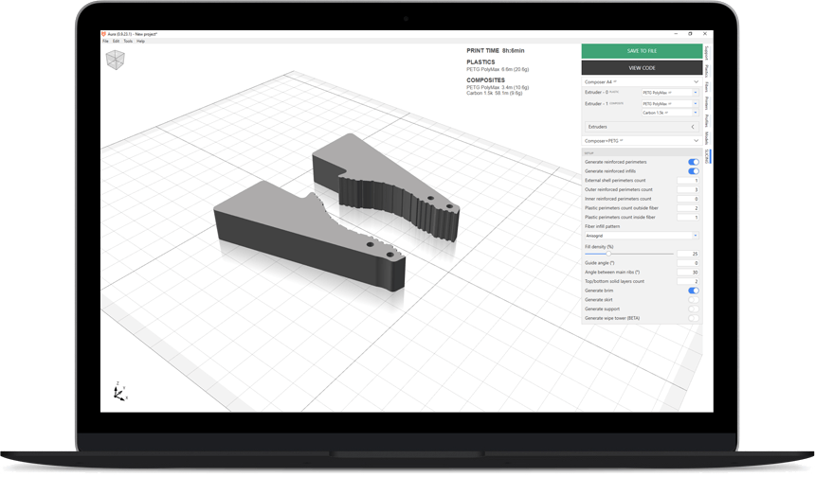Screen dimensions: 815x477
Task: Switch to the Printers side tab
Action: pos(707,103)
